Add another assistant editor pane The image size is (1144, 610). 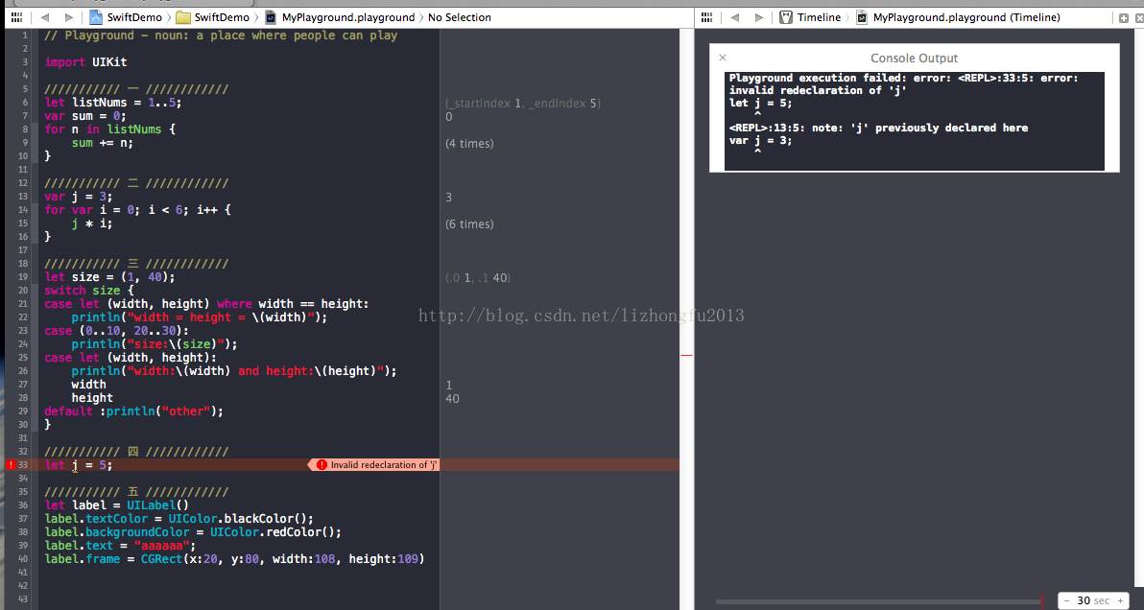pos(1123,17)
